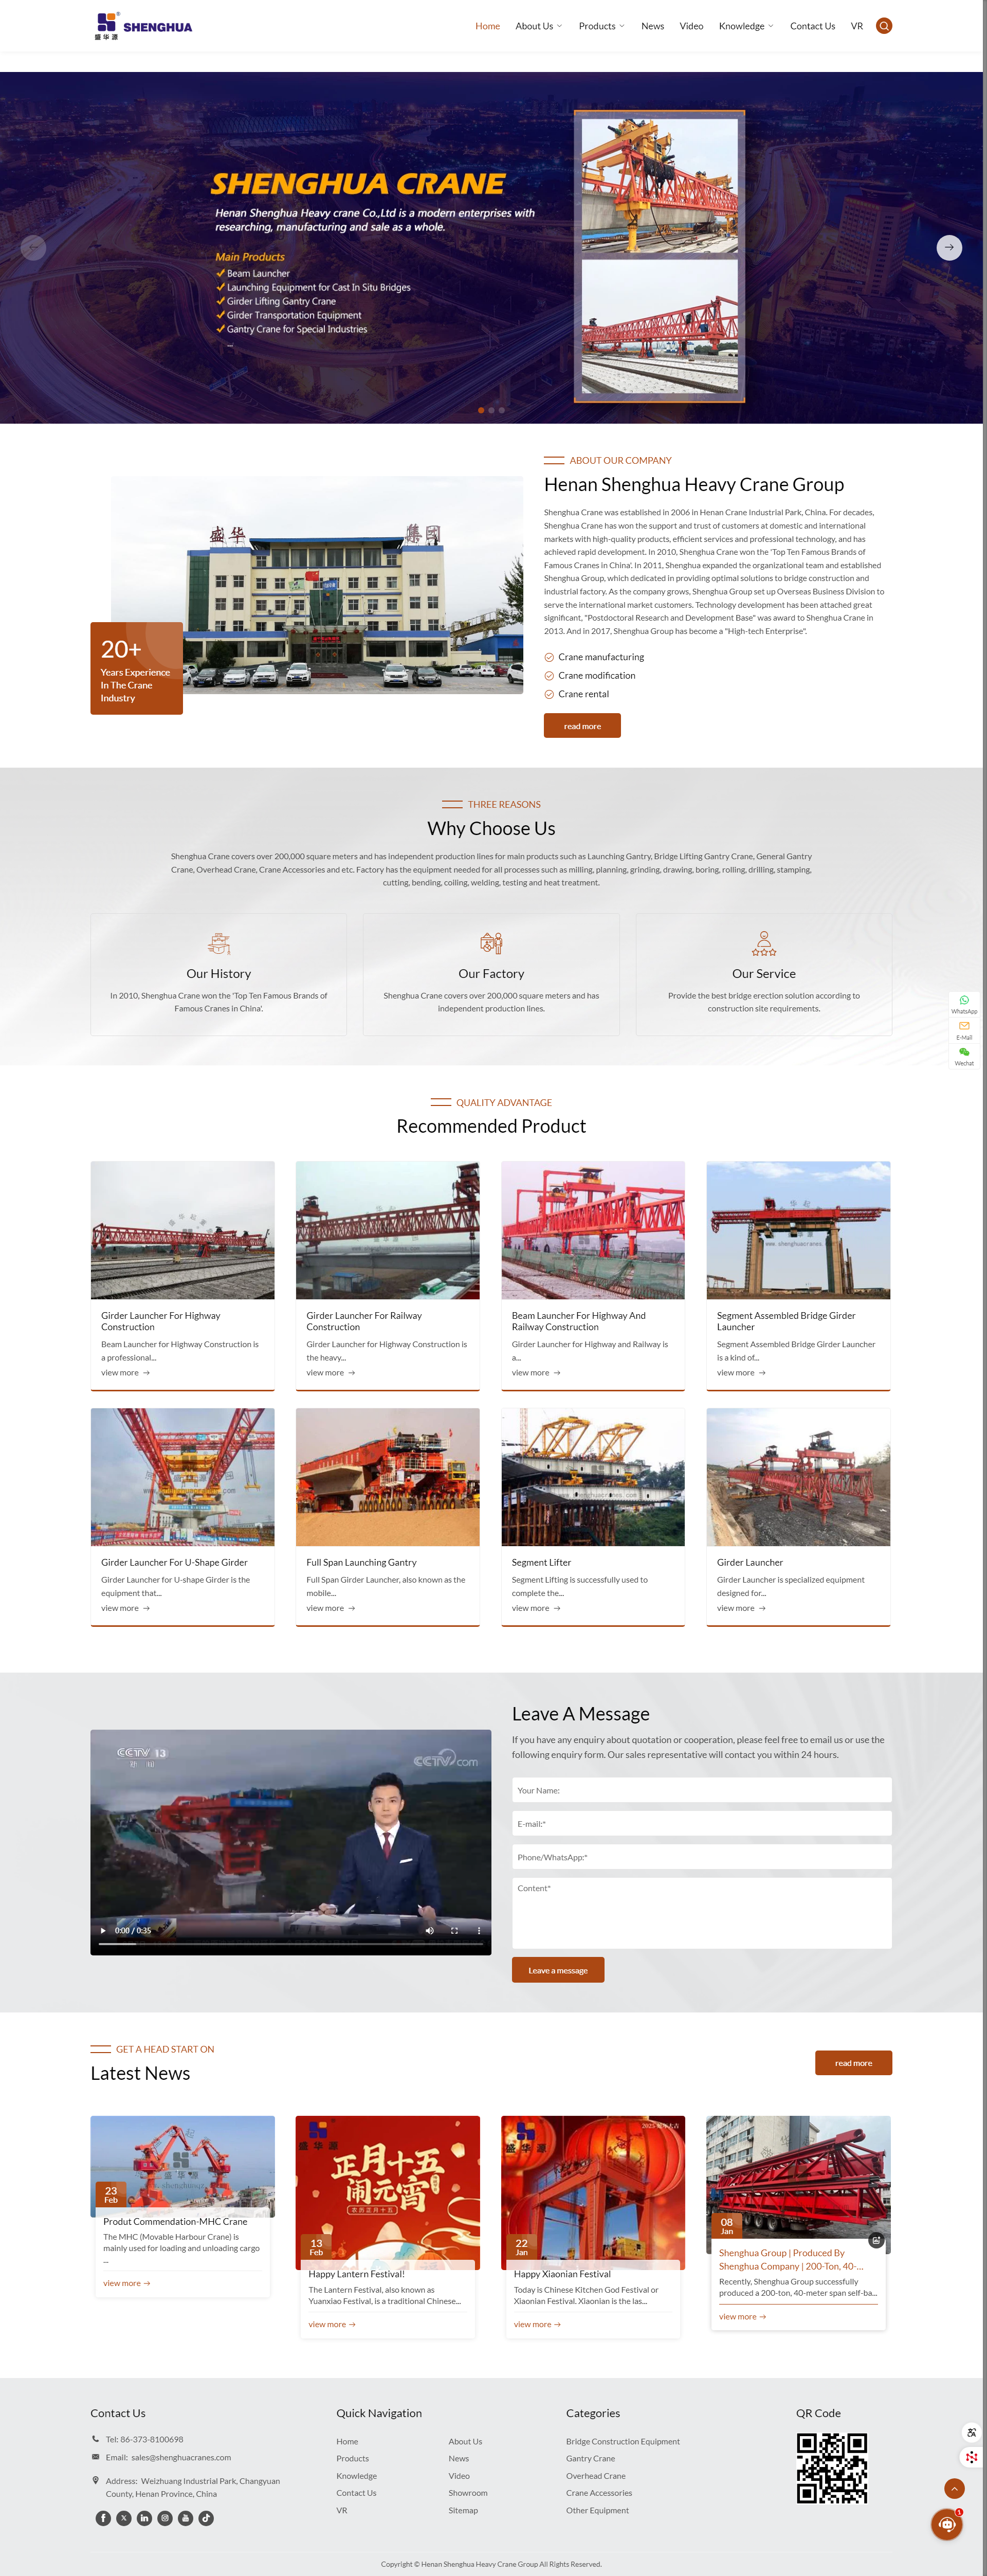Open the chatbot support bubble
This screenshot has height=2576, width=987.
click(x=946, y=2524)
